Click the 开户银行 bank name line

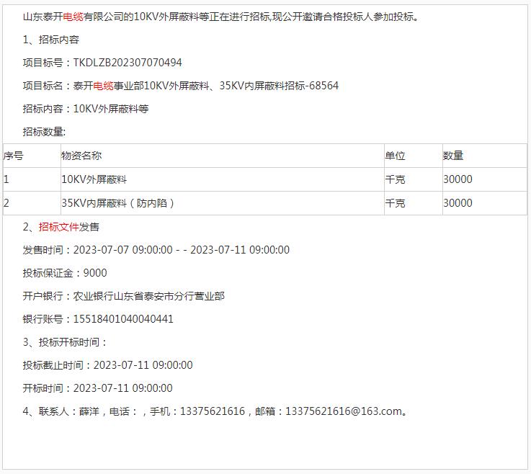pos(124,296)
